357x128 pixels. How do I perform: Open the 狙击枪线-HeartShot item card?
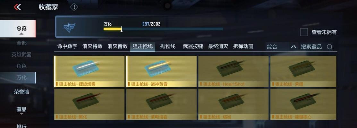(x=234, y=71)
